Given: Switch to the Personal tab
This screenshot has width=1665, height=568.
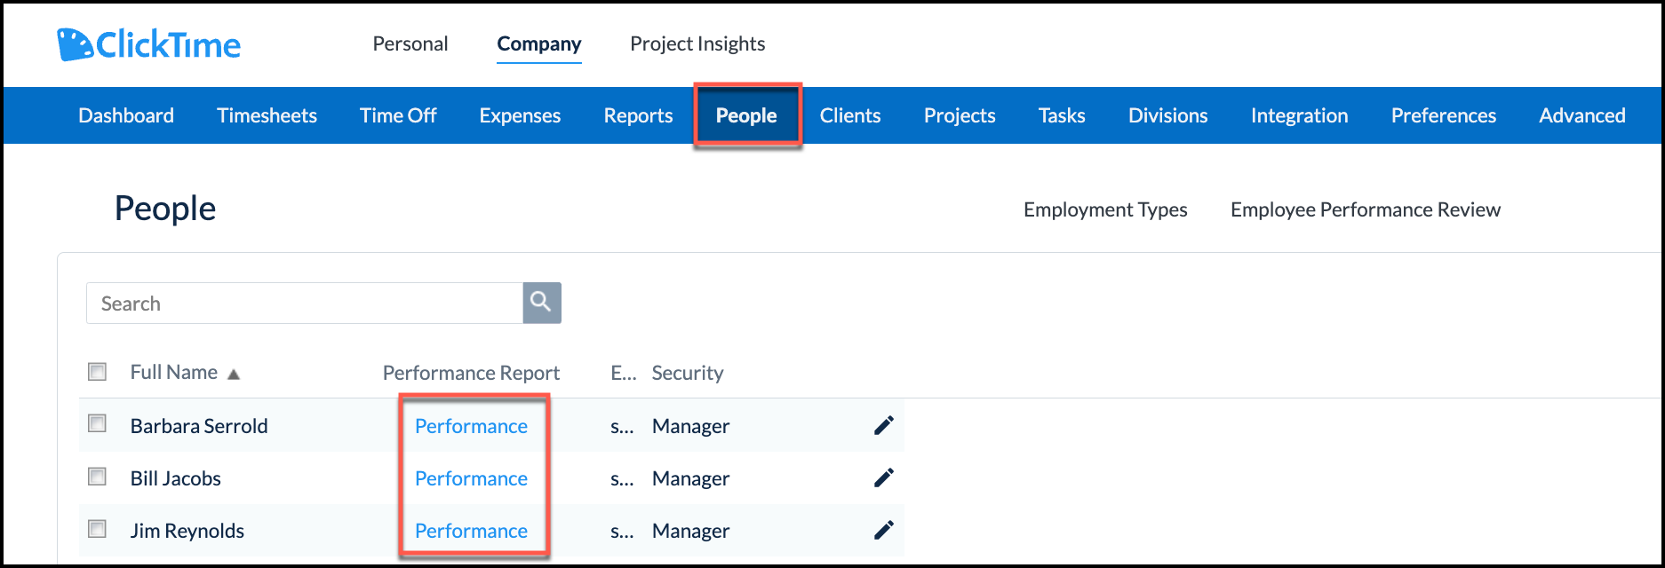Looking at the screenshot, I should pyautogui.click(x=410, y=43).
